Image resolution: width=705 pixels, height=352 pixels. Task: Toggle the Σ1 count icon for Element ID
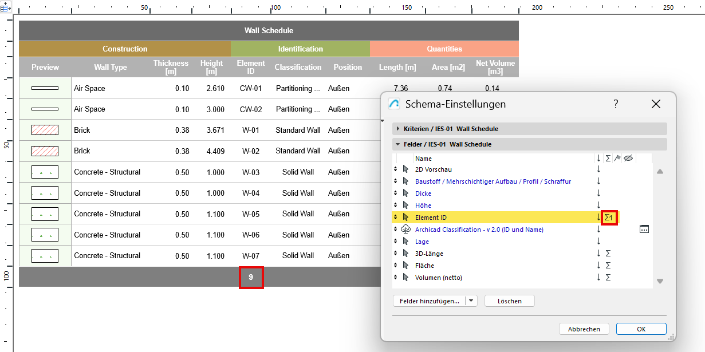tap(609, 217)
